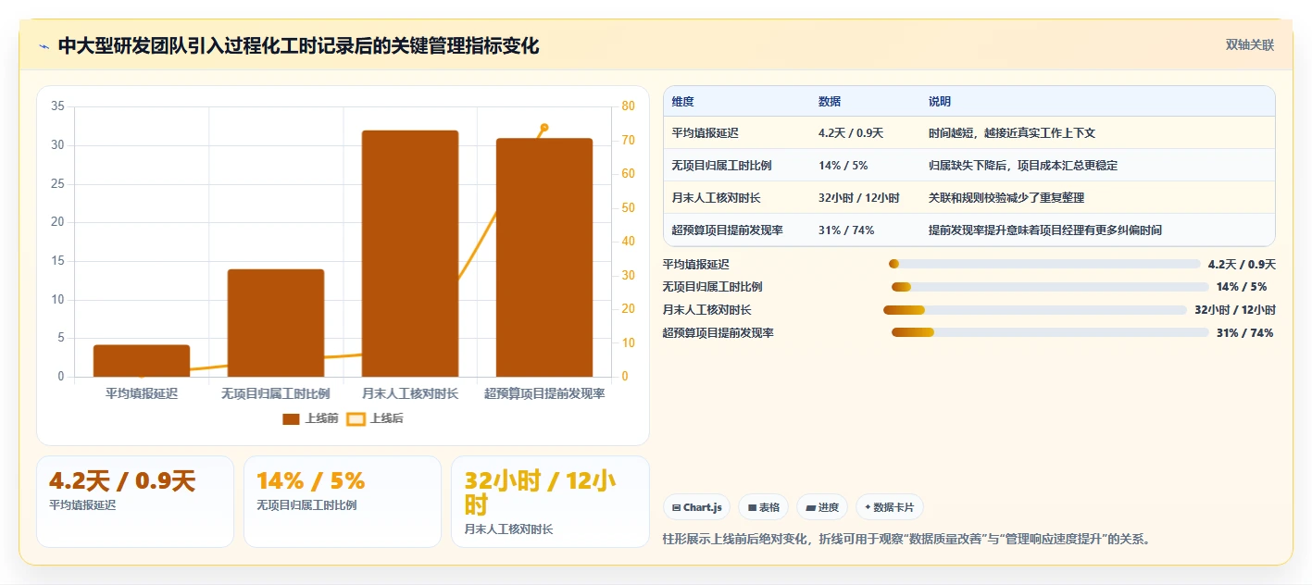This screenshot has width=1312, height=585.
Task: Click the 月末人工核对时长 progress bar
Action: pyautogui.click(x=1035, y=310)
